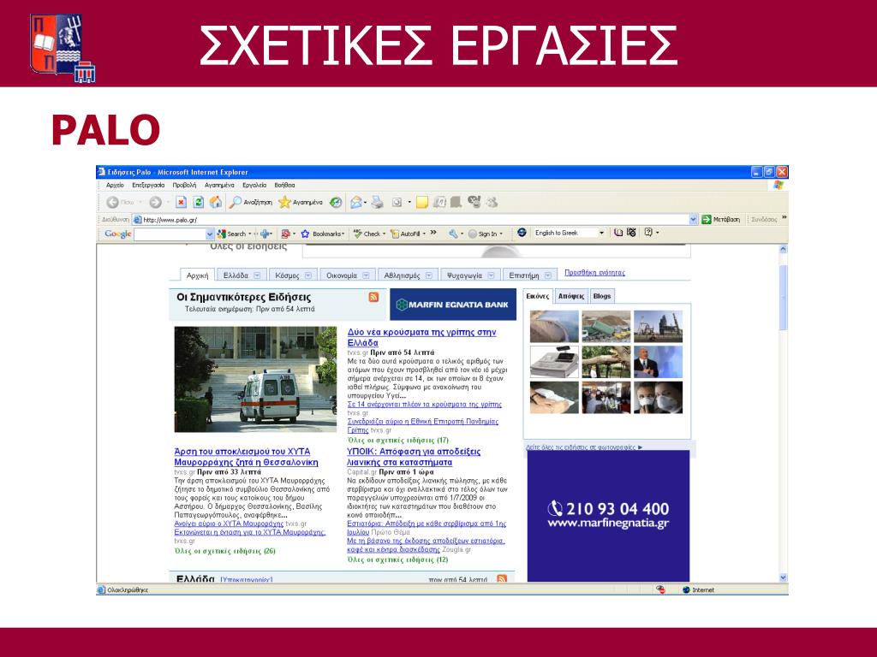Screen dimensions: 877x657
Task: Open headline ΥΠΟΙΚ: Απόφαση για αποδείξεις
Action: point(414,457)
